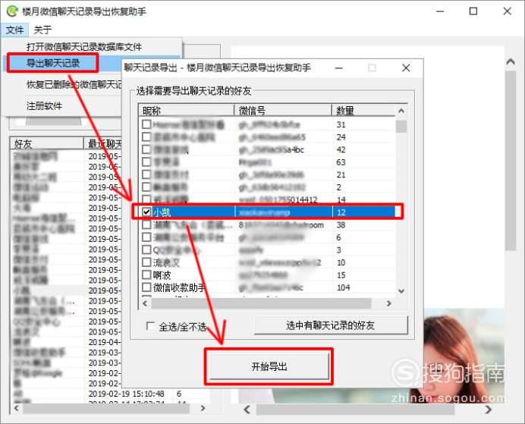Viewport: 525px width, 424px height.
Task: Click the app logo in main title bar
Action: tap(12, 11)
